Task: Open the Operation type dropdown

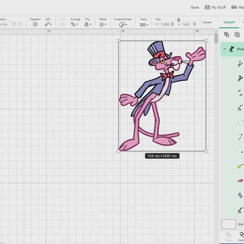Action: coord(8,24)
